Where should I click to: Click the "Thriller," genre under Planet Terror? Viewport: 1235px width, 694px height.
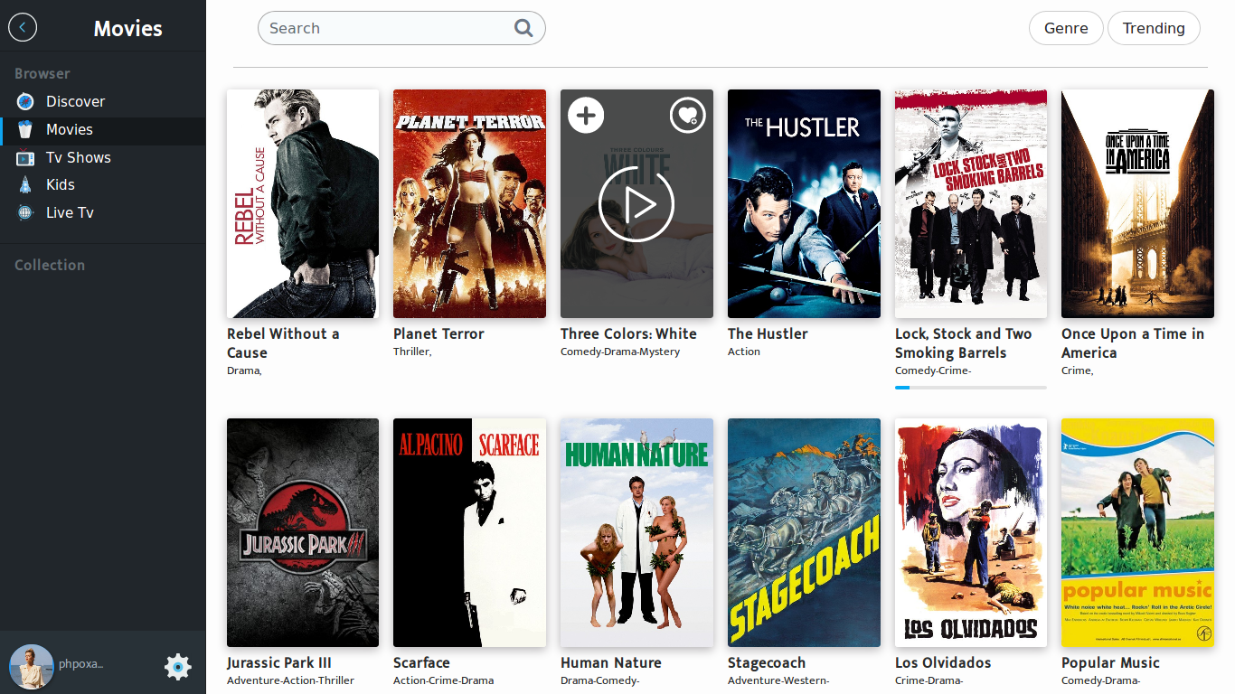(x=412, y=352)
